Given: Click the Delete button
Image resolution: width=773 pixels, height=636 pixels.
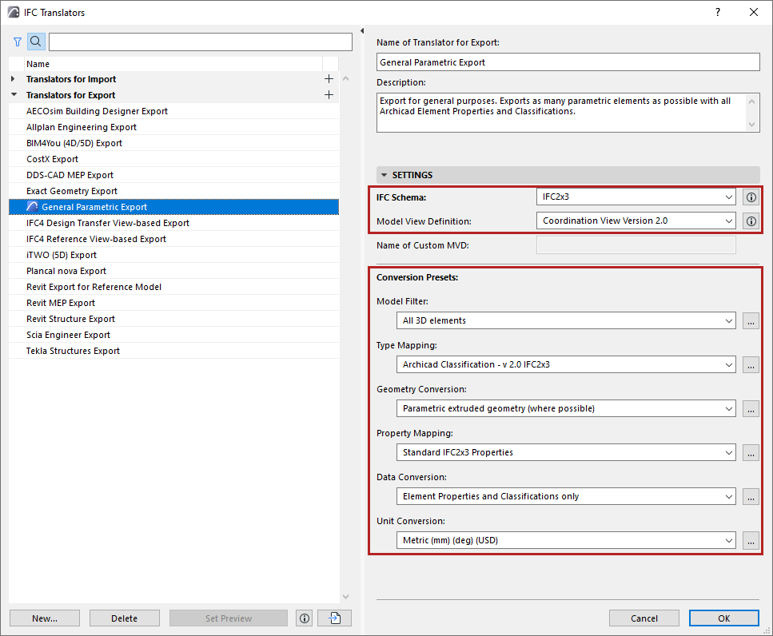Looking at the screenshot, I should 124,618.
